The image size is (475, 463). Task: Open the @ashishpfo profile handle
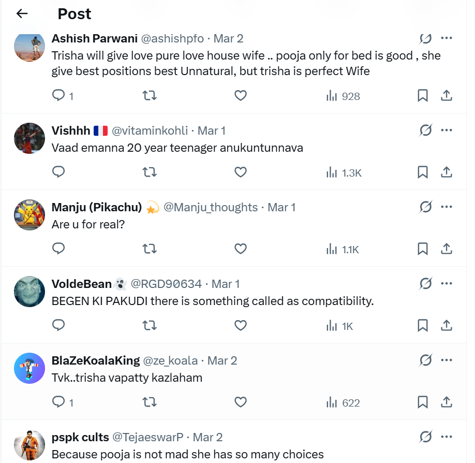click(x=172, y=38)
